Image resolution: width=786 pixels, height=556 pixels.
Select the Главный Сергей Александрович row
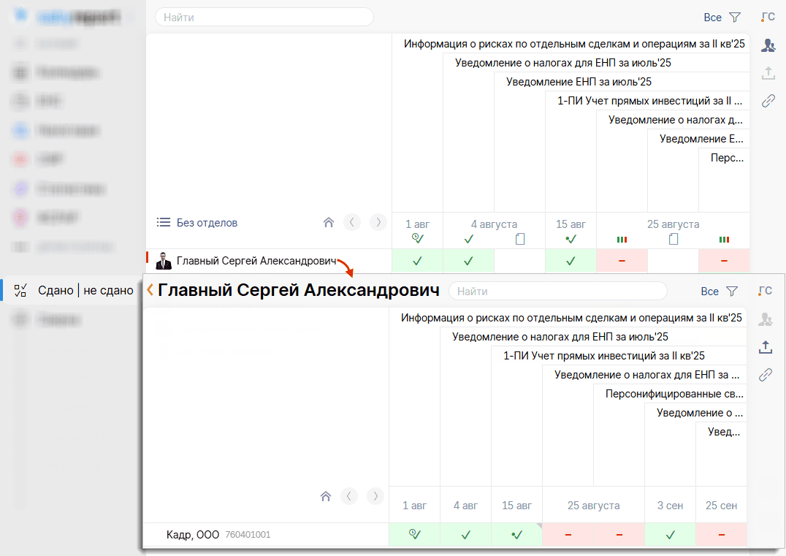pos(256,261)
